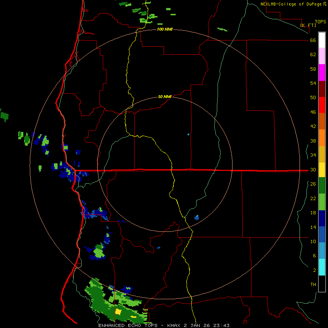The width and height of the screenshot is (328, 328).
Task: Click the navy blue legend swatch
Action: pyautogui.click(x=322, y=218)
